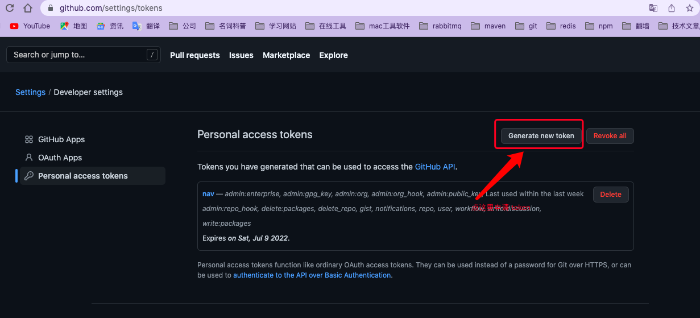Open the 在线工具 bookmark folder
The image size is (700, 318).
coord(326,26)
